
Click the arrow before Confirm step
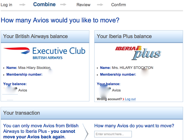pos(100,5)
